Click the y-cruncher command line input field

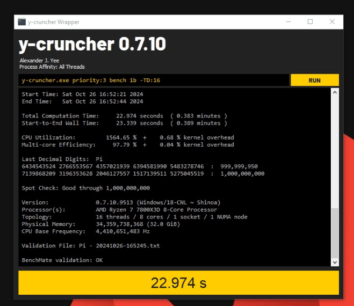[154, 80]
